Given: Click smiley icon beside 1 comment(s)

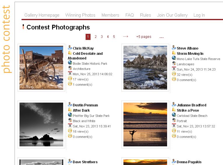Looking at the screenshot, I should click(70, 84).
